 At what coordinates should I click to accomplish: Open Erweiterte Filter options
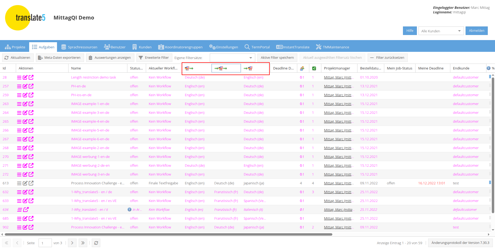point(154,58)
